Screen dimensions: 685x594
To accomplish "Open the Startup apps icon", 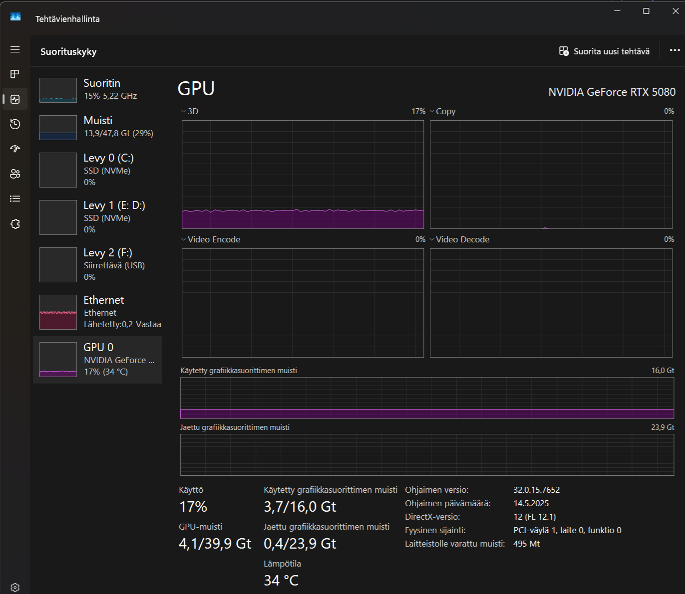I will pyautogui.click(x=15, y=149).
